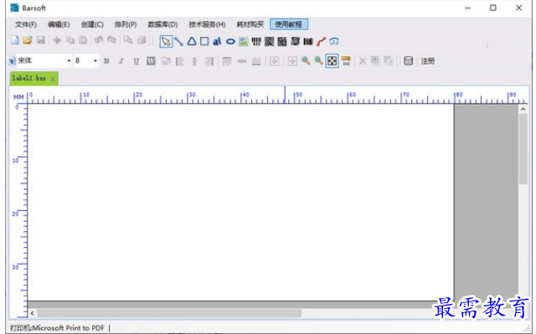Screen dimensions: 536x334
Task: Create a new label document
Action: click(x=15, y=40)
